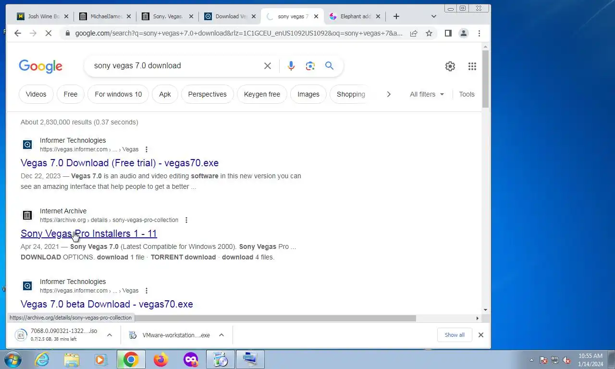Open more options for Vegas 7.0 beta result
This screenshot has width=615, height=369.
point(147,291)
